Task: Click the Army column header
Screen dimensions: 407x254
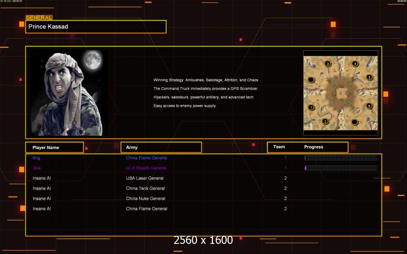Action: (161, 147)
